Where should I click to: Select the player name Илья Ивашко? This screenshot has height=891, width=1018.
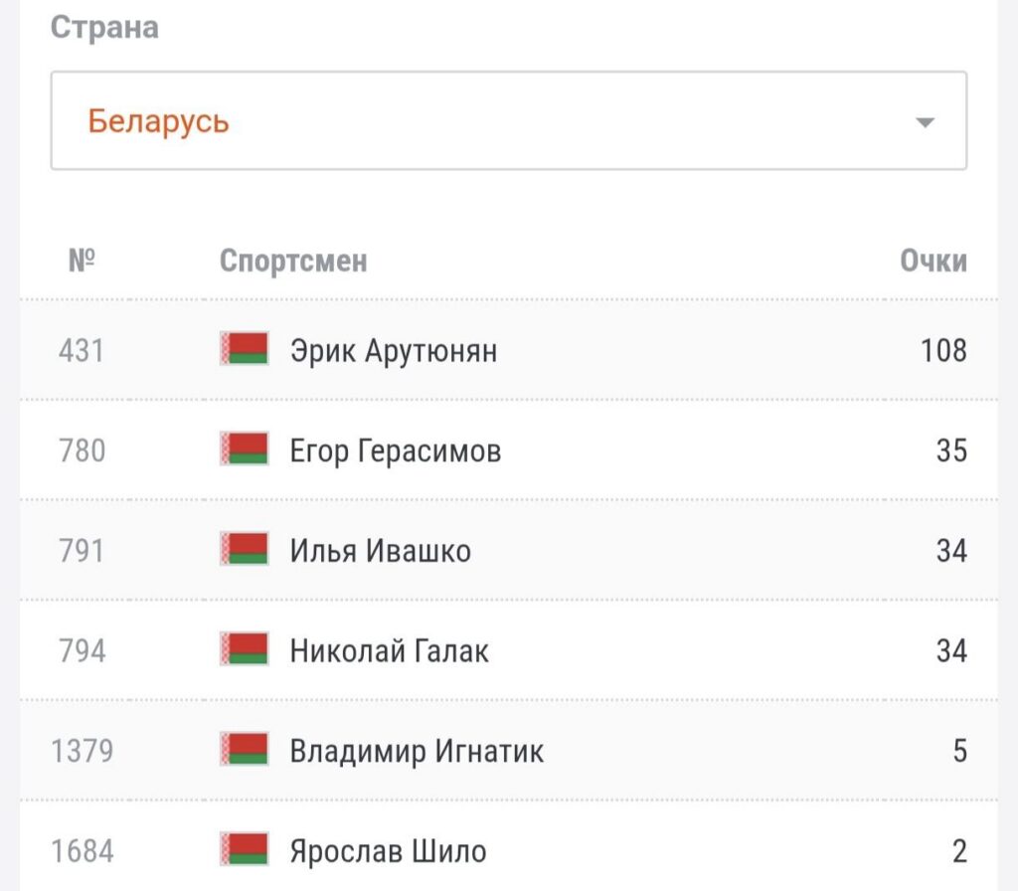coord(381,551)
